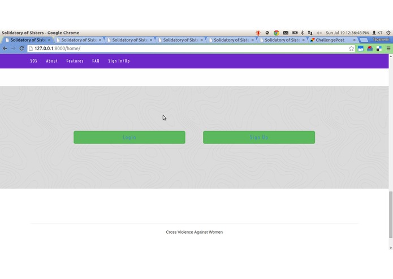Reload the current page
393x279 pixels.
pyautogui.click(x=21, y=49)
